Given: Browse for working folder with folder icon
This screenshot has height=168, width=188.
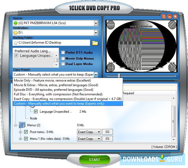Looking at the screenshot, I should pos(95,43).
